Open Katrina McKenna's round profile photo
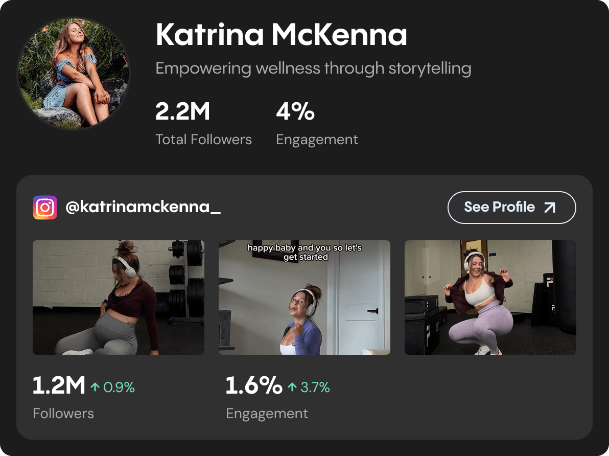This screenshot has width=609, height=456. (74, 74)
